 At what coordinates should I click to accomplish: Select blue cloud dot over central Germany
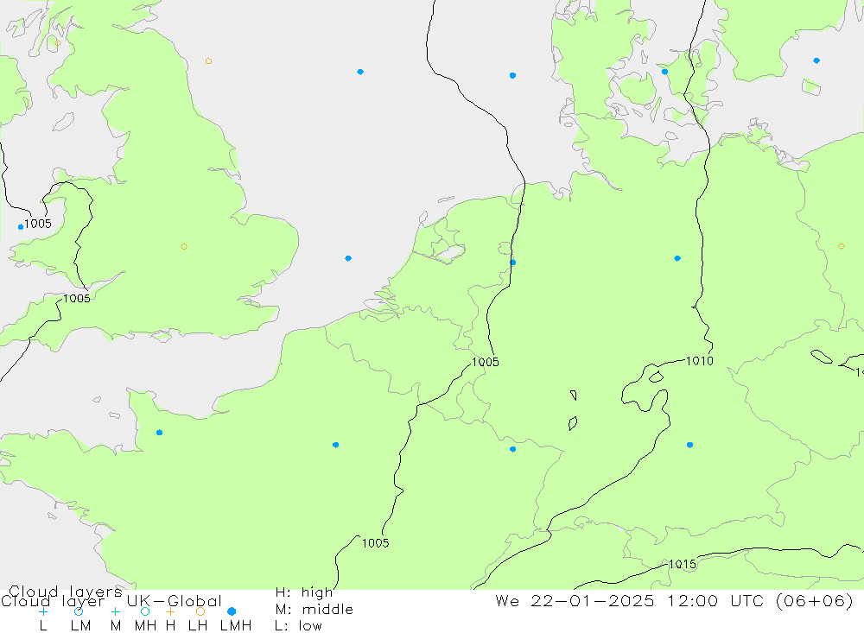(x=677, y=258)
